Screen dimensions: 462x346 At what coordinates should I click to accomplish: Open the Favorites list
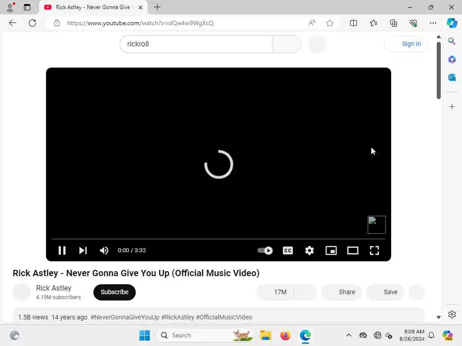coord(373,23)
